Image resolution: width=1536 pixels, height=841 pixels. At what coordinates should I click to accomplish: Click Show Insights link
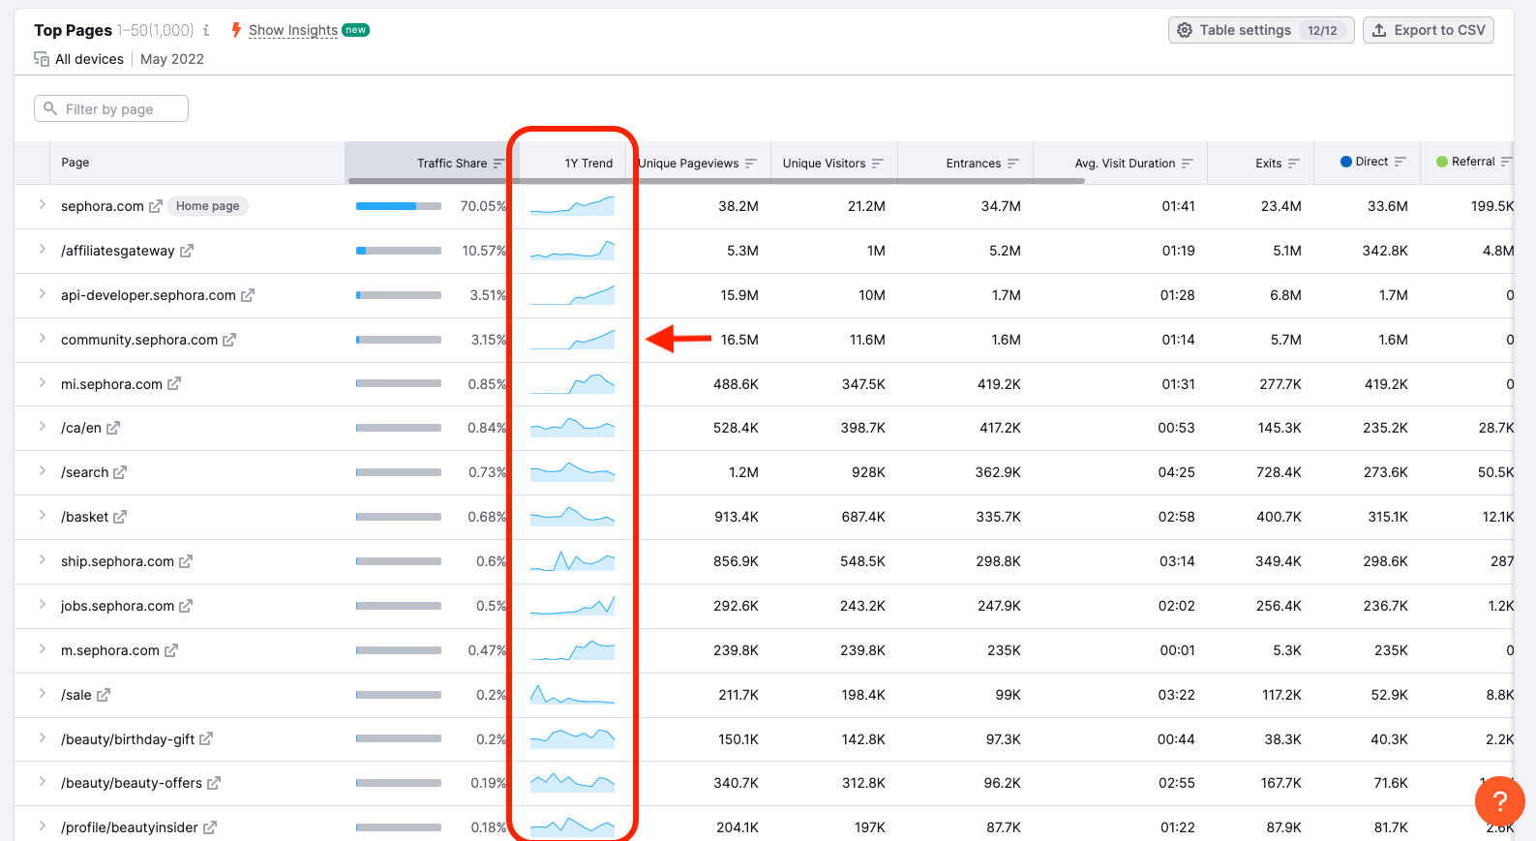point(293,30)
